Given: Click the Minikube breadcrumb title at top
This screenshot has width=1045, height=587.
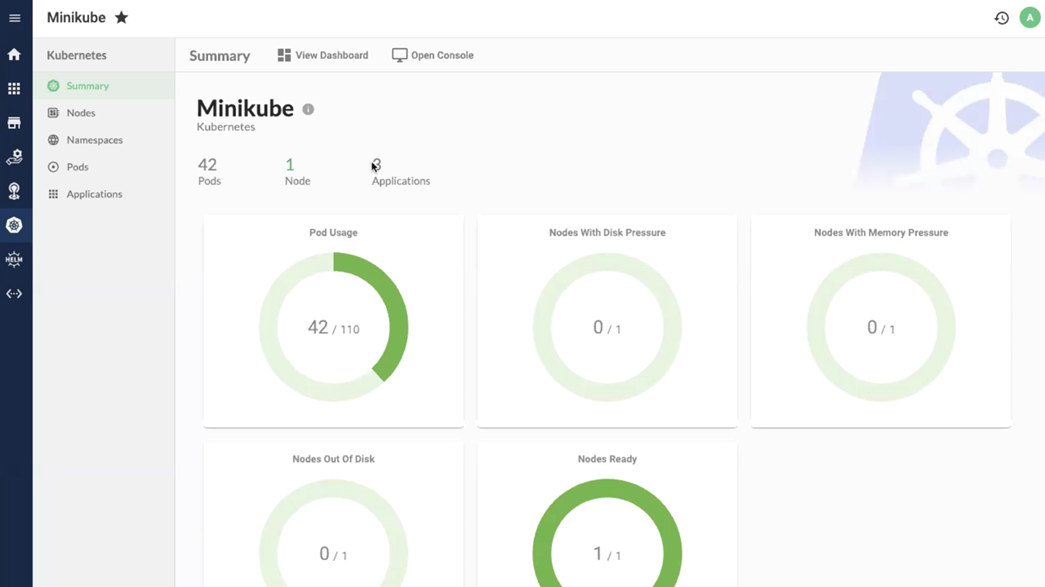Looking at the screenshot, I should pos(76,17).
